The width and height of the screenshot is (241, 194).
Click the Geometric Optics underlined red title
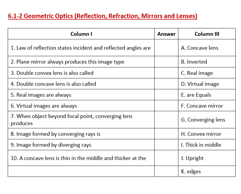tap(103, 16)
